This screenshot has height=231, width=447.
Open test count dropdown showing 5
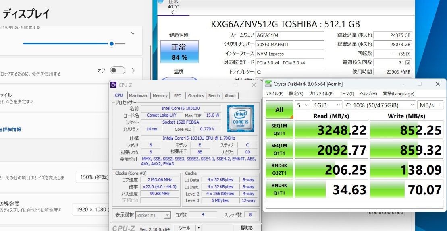[302, 105]
